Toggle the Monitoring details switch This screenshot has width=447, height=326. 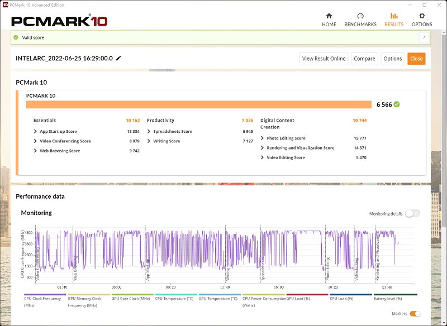pyautogui.click(x=412, y=214)
